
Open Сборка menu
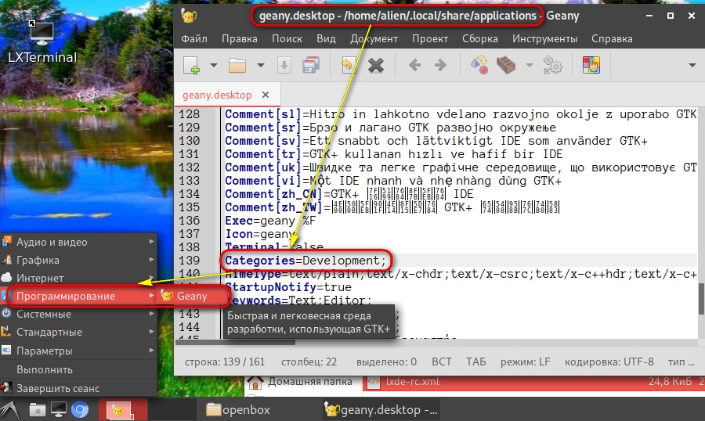[479, 38]
